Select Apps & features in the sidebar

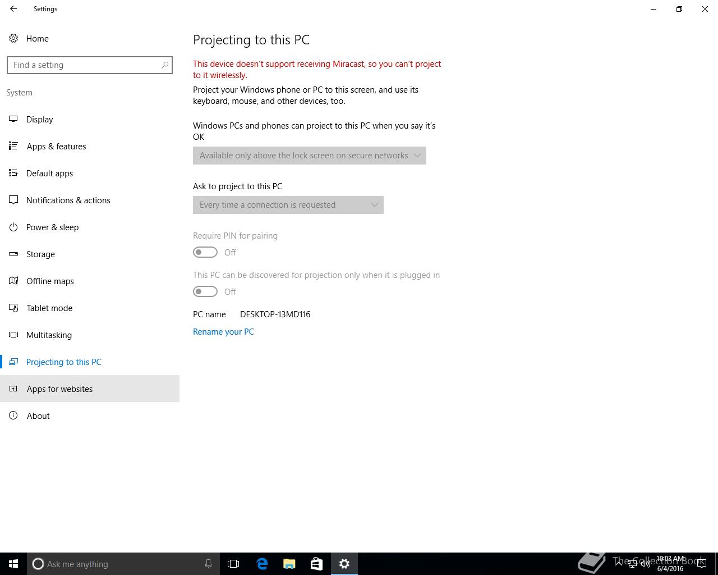[90, 146]
